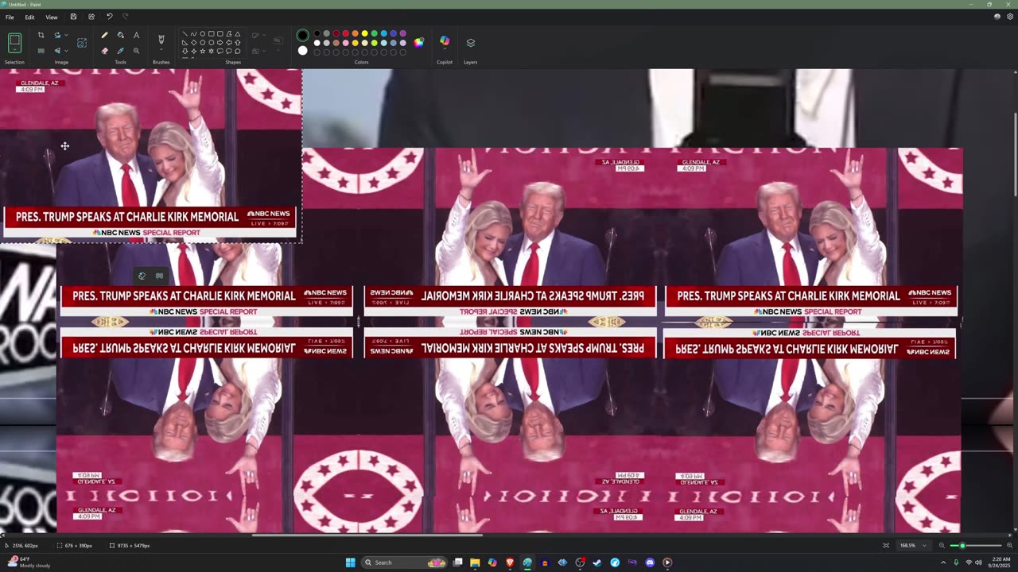Select Color 2 background circle
Screen dimensions: 1018x572
302,51
